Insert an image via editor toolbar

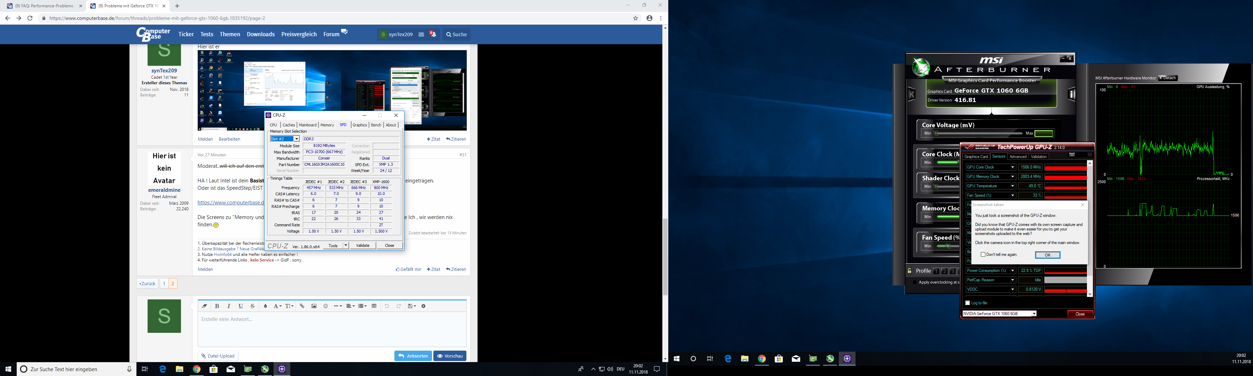[x=314, y=306]
